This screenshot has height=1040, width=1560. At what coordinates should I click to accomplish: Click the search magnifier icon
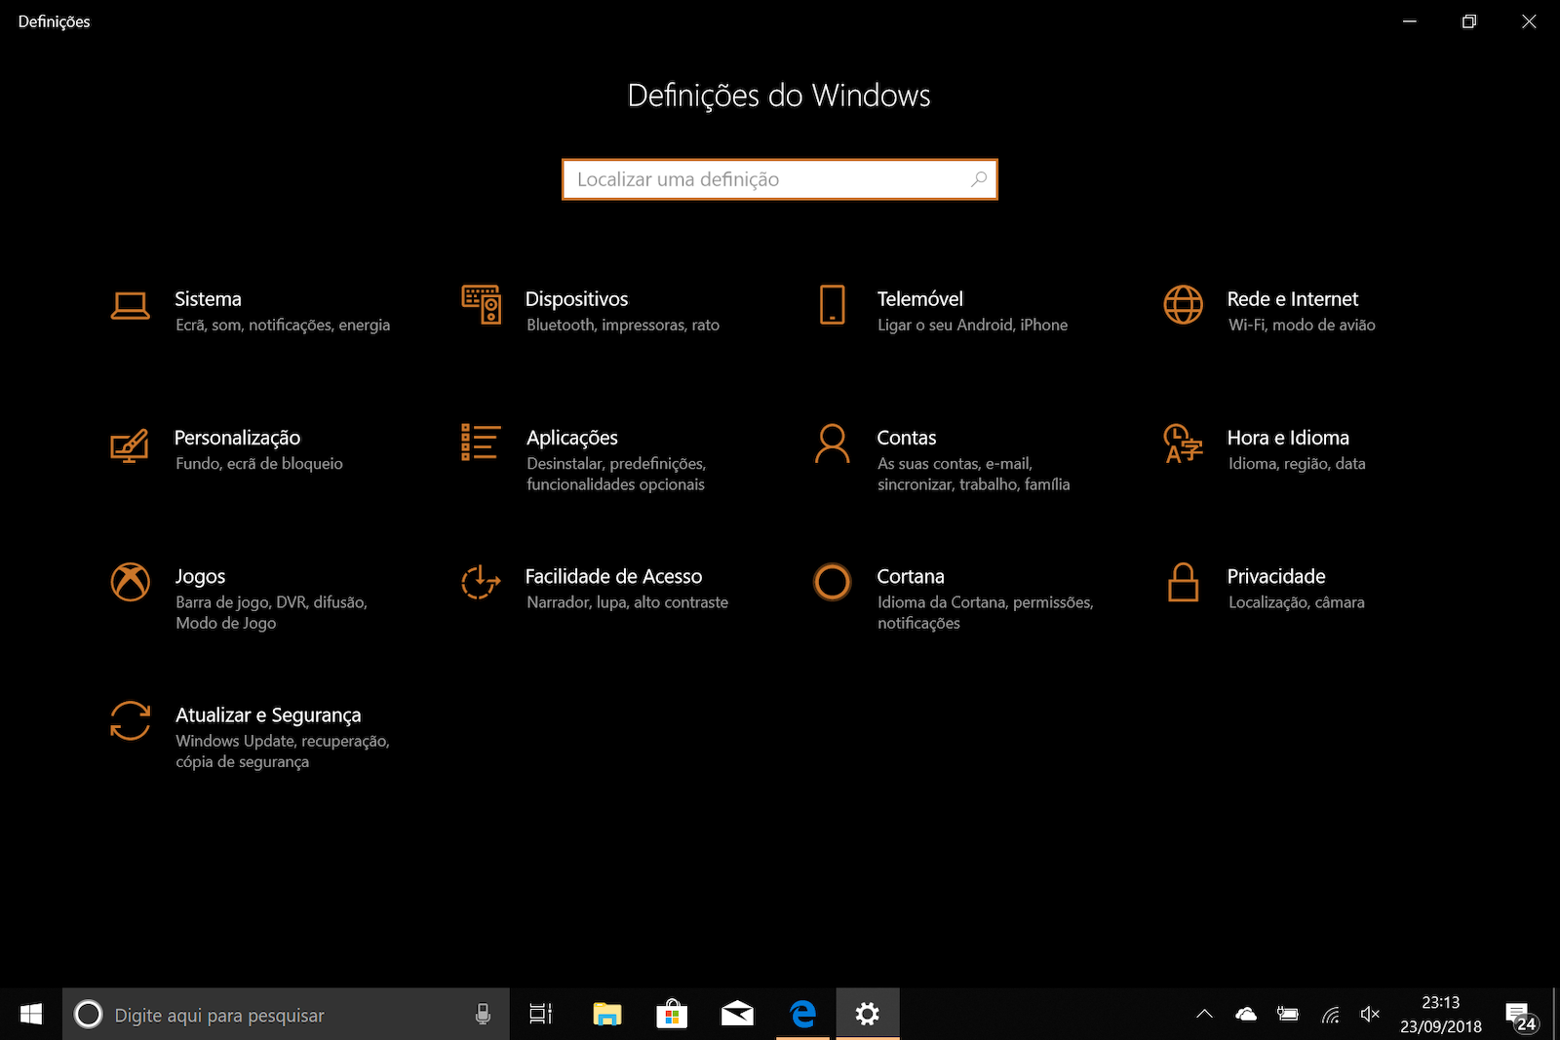pyautogui.click(x=979, y=179)
